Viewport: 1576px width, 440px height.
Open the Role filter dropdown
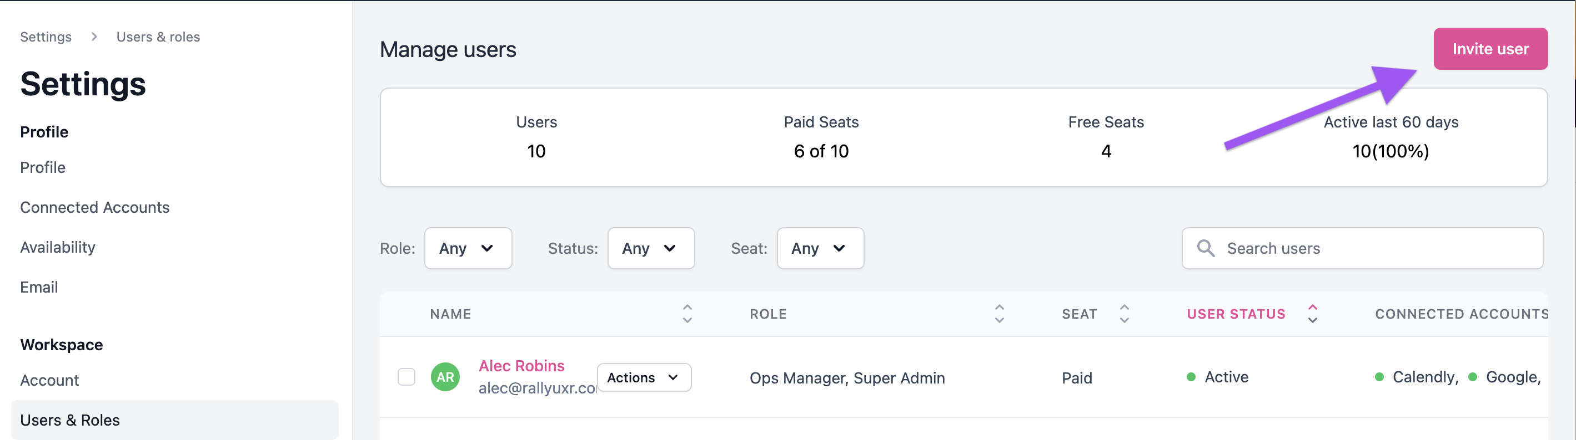coord(468,248)
